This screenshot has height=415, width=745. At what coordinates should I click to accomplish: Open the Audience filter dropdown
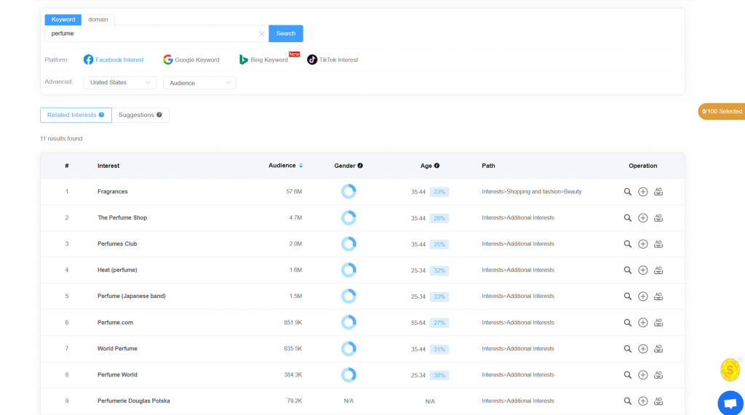tap(199, 83)
